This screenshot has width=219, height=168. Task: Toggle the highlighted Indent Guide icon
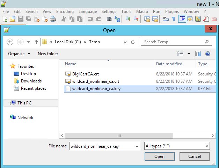point(182,19)
